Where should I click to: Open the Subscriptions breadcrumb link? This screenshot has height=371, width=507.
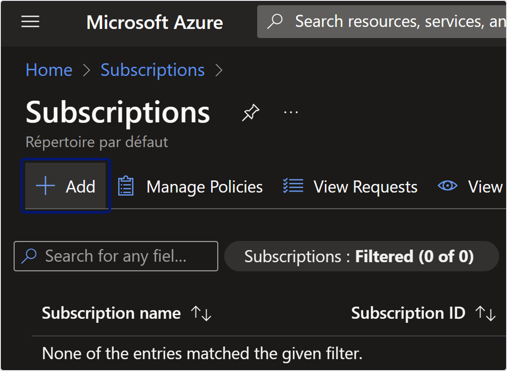(x=153, y=70)
